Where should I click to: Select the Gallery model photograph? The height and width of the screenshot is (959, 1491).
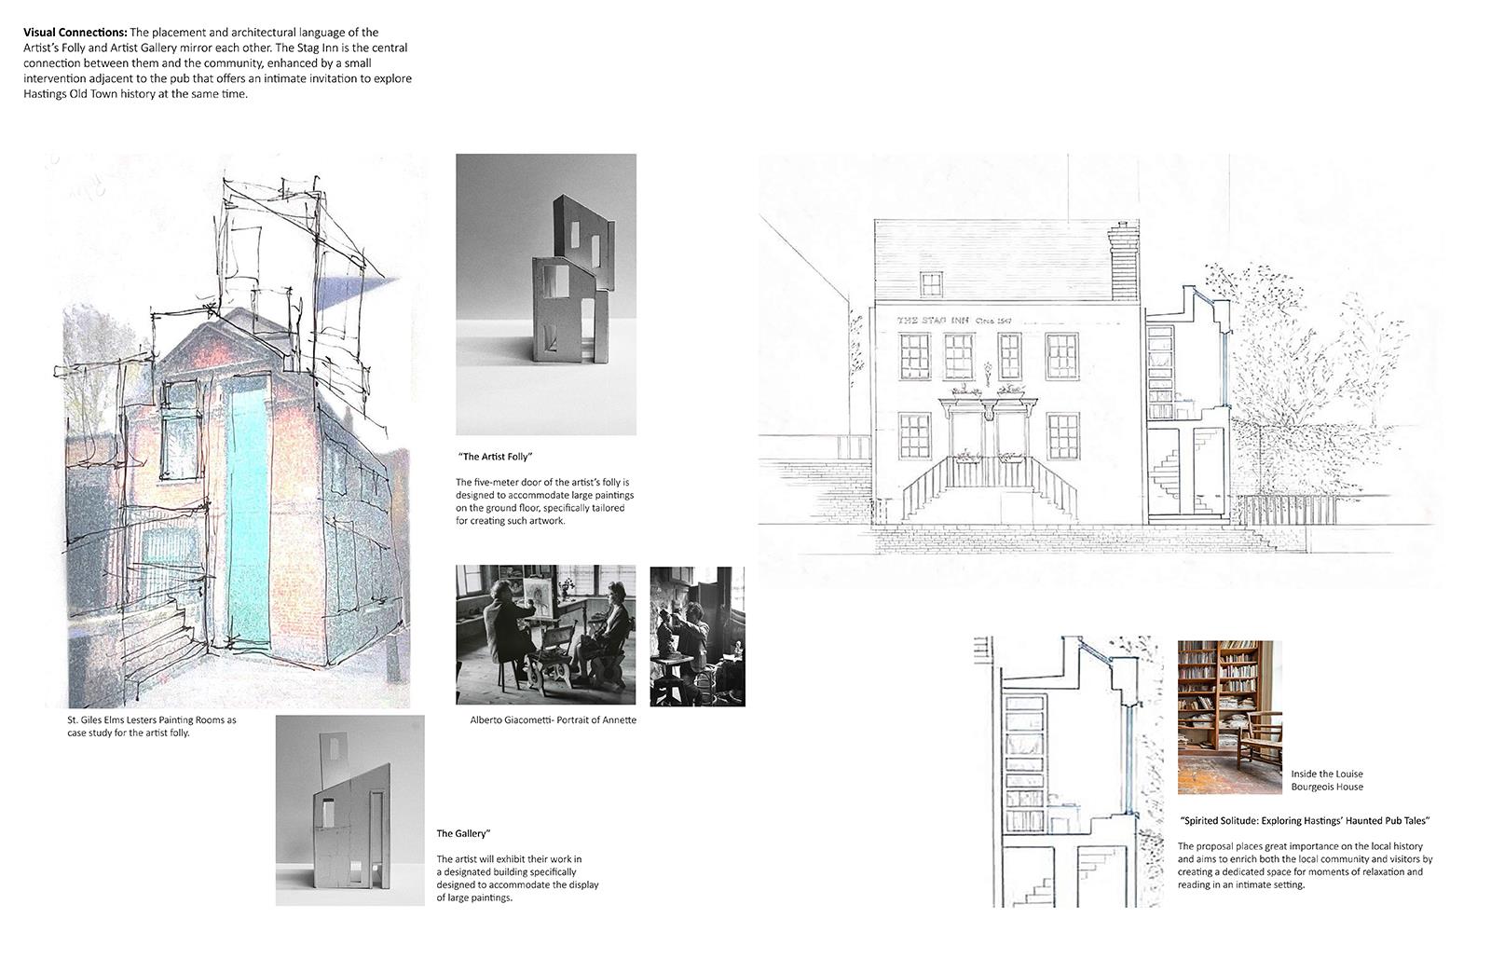pyautogui.click(x=349, y=811)
